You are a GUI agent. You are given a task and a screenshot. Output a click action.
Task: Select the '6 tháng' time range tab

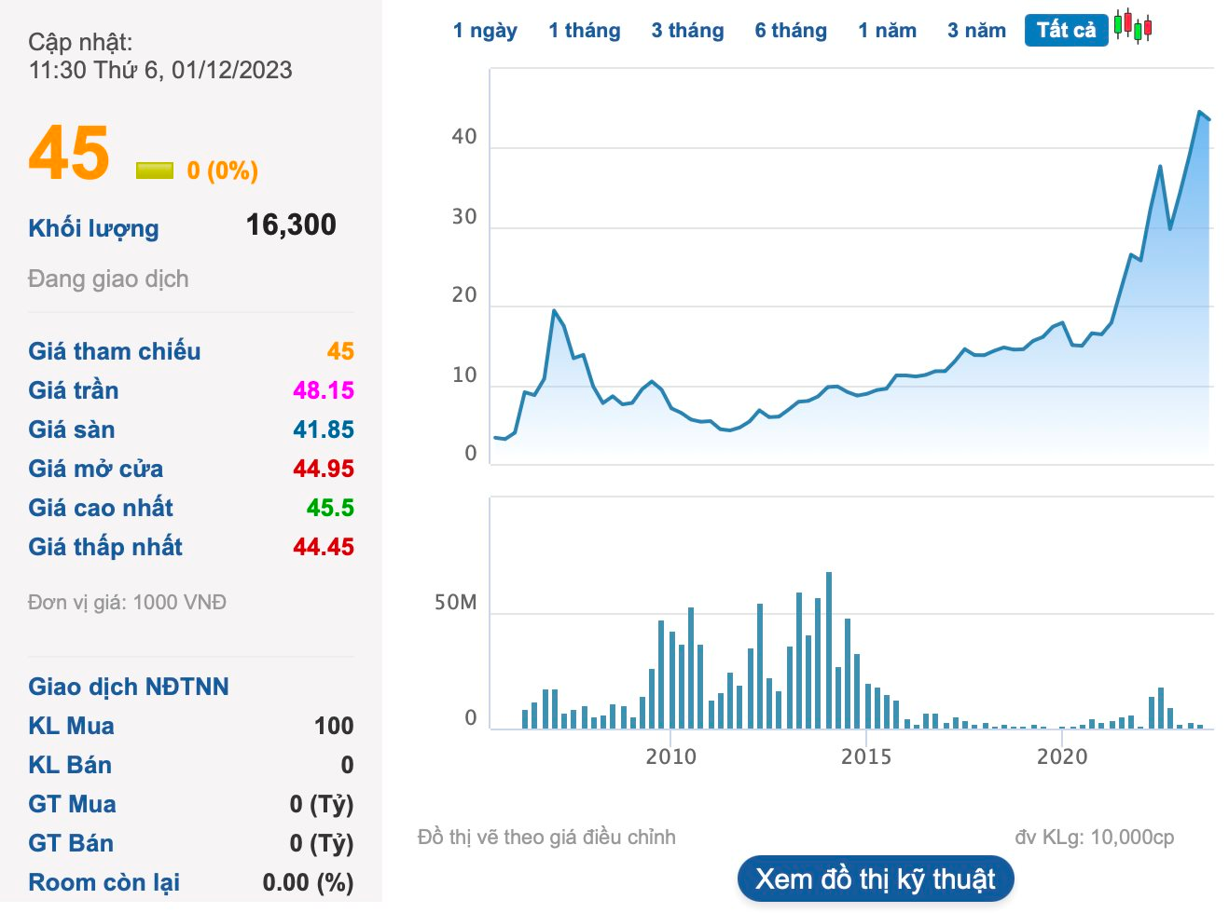[x=791, y=31]
